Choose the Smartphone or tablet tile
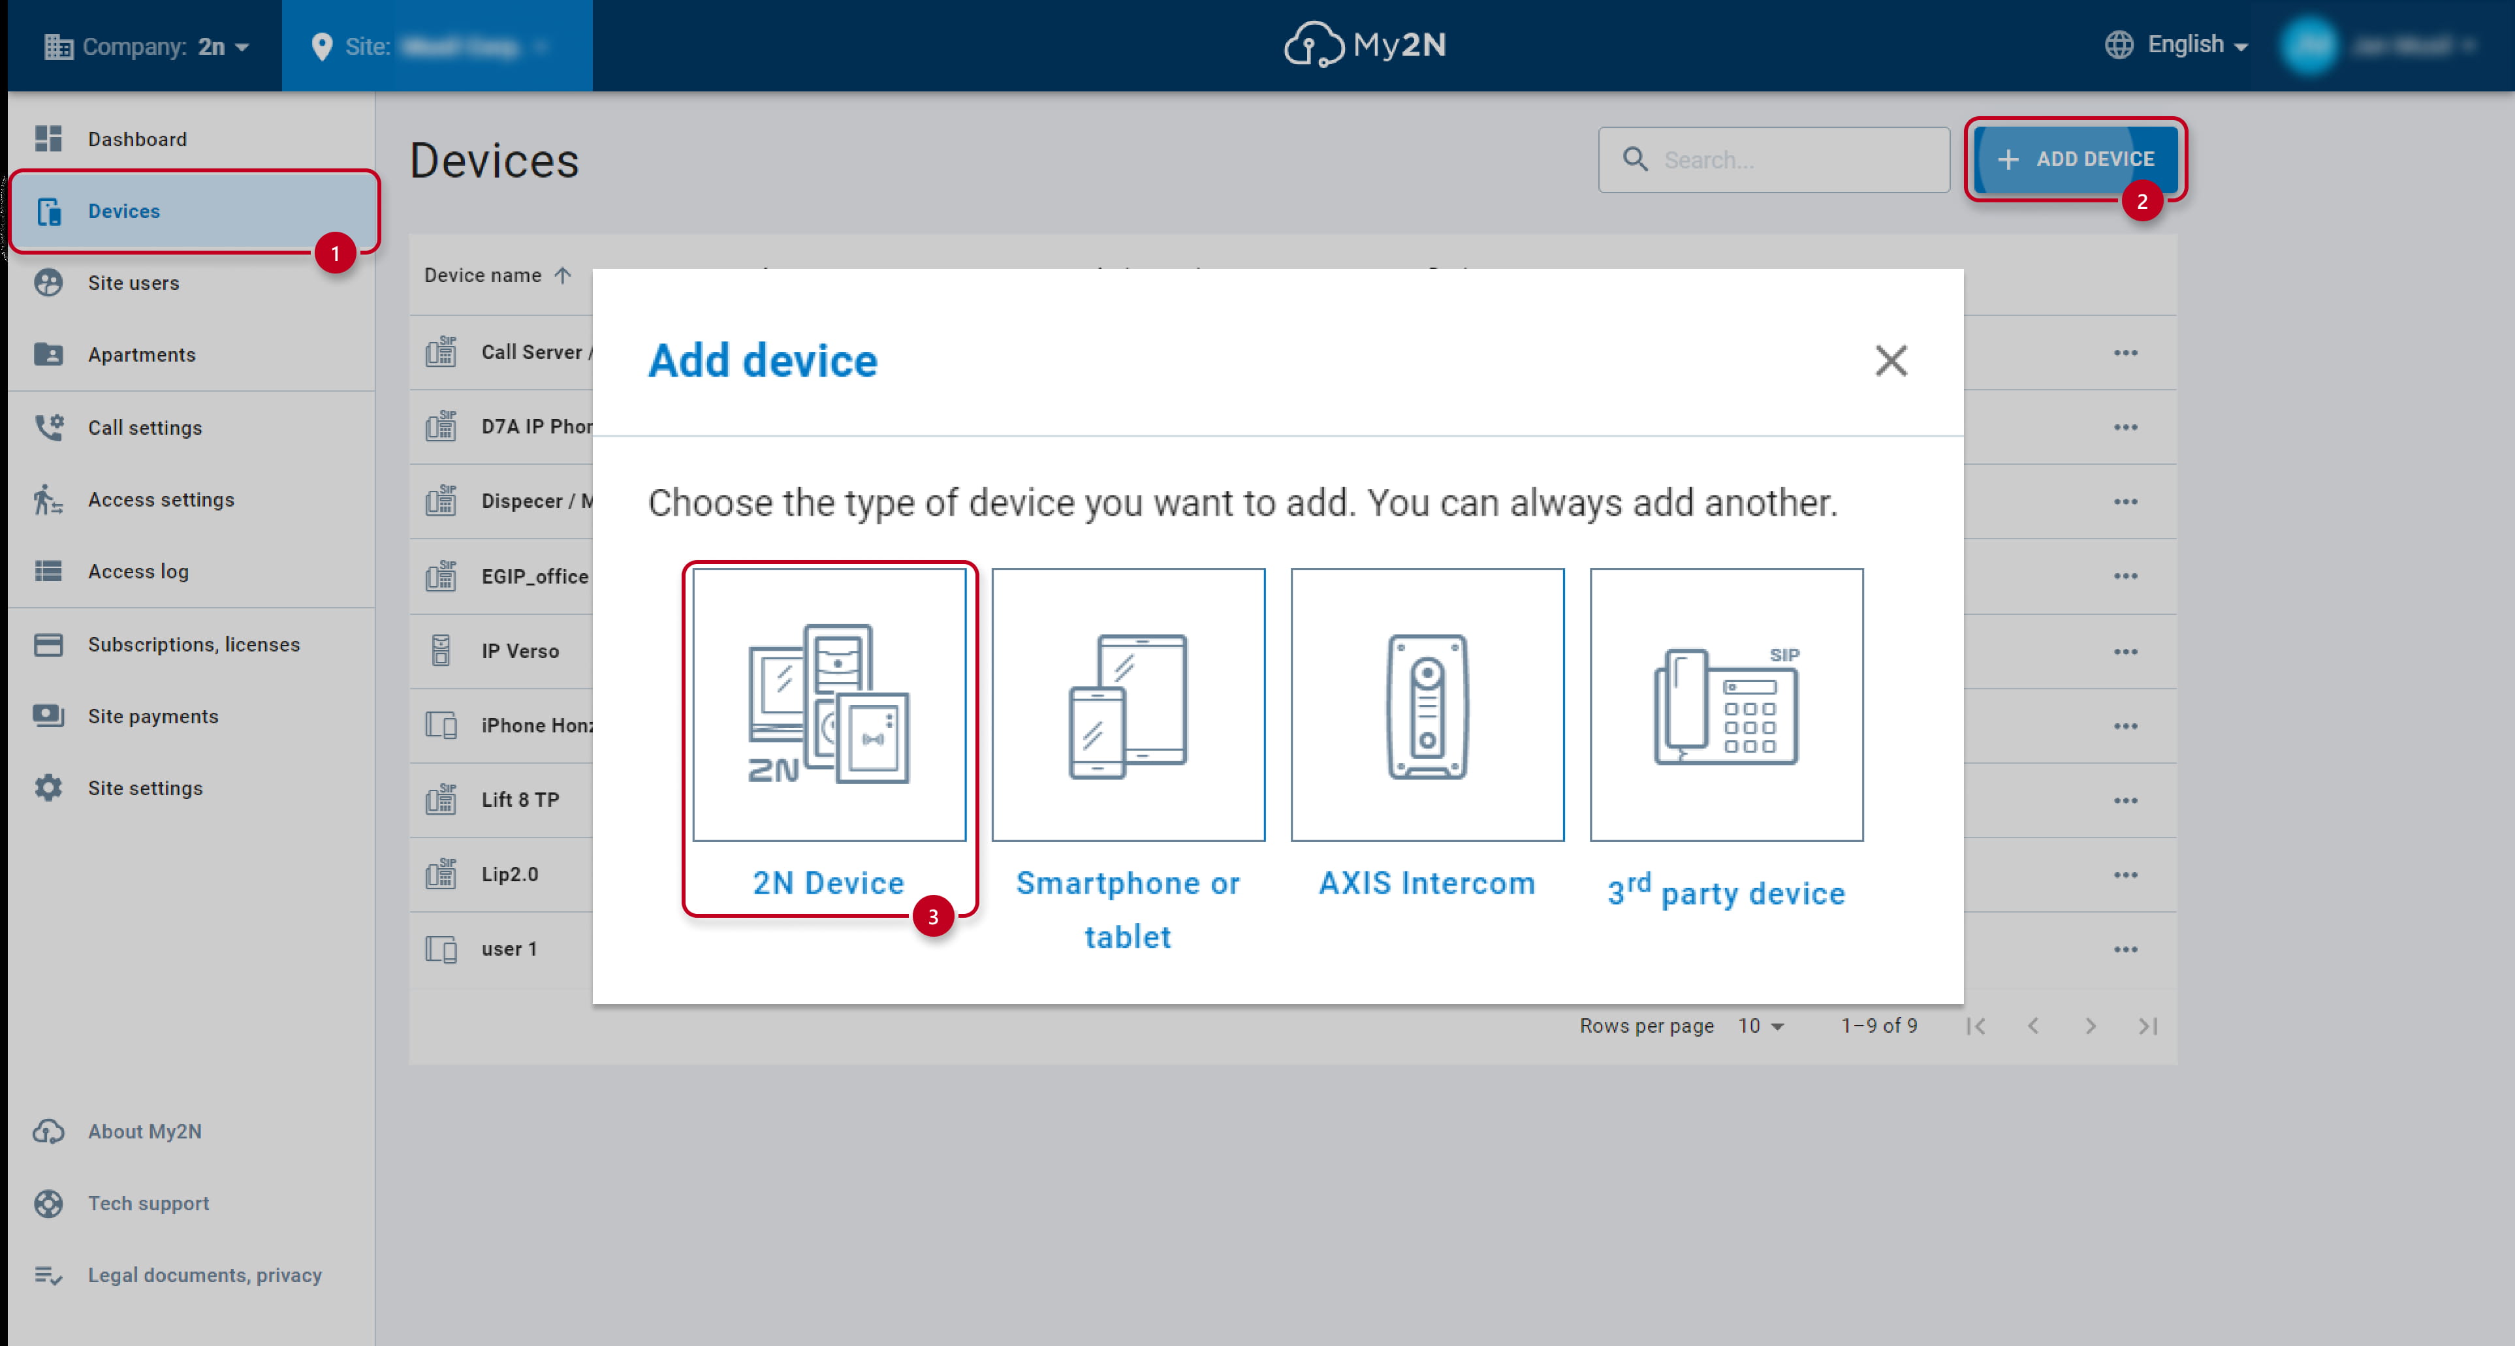 click(1128, 705)
